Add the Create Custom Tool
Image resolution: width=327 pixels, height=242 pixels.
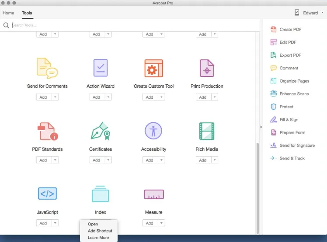(150, 97)
